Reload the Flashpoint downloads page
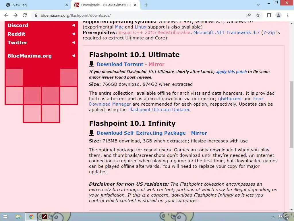The height and width of the screenshot is (221, 294). 25,15
